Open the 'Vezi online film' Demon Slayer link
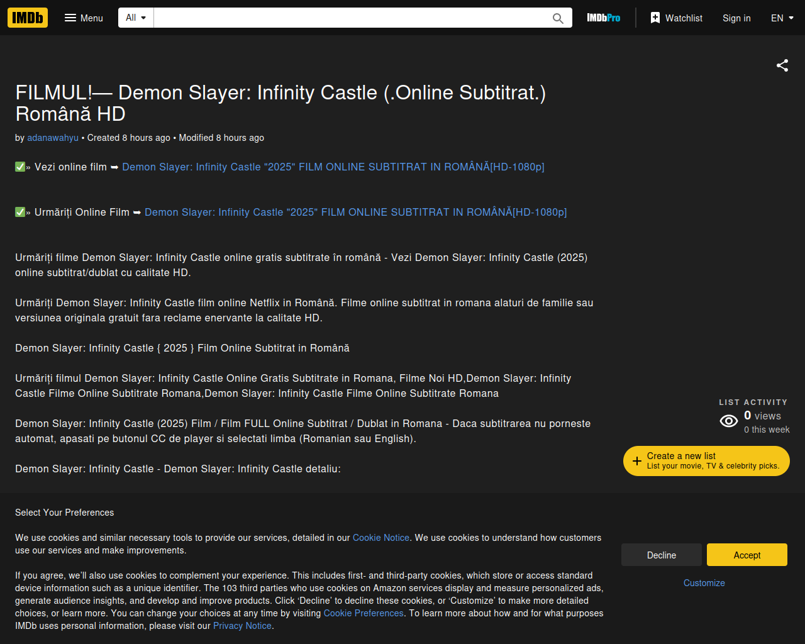The width and height of the screenshot is (805, 644). coord(333,167)
